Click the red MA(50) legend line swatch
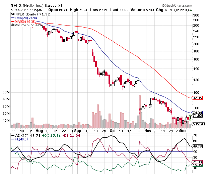The image size is (207, 174). click(x=13, y=21)
